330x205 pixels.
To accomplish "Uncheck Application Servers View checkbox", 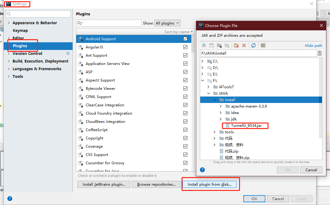I will pyautogui.click(x=185, y=63).
